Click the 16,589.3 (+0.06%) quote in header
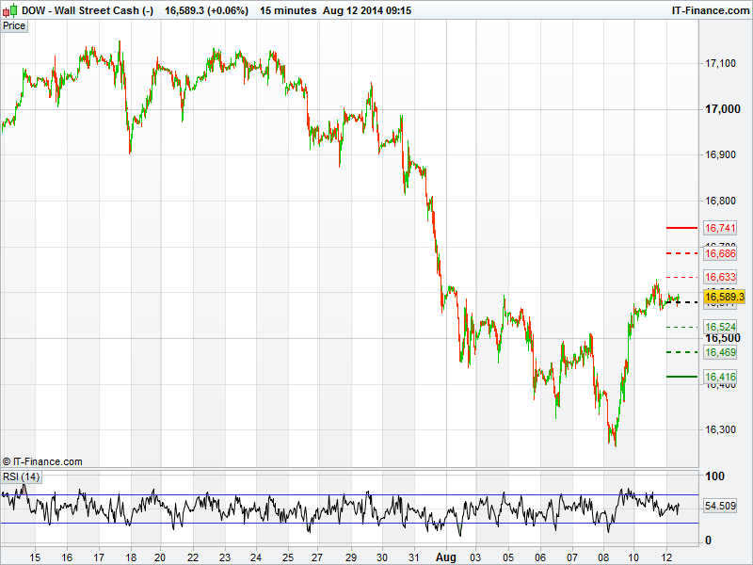The image size is (753, 565). (206, 10)
